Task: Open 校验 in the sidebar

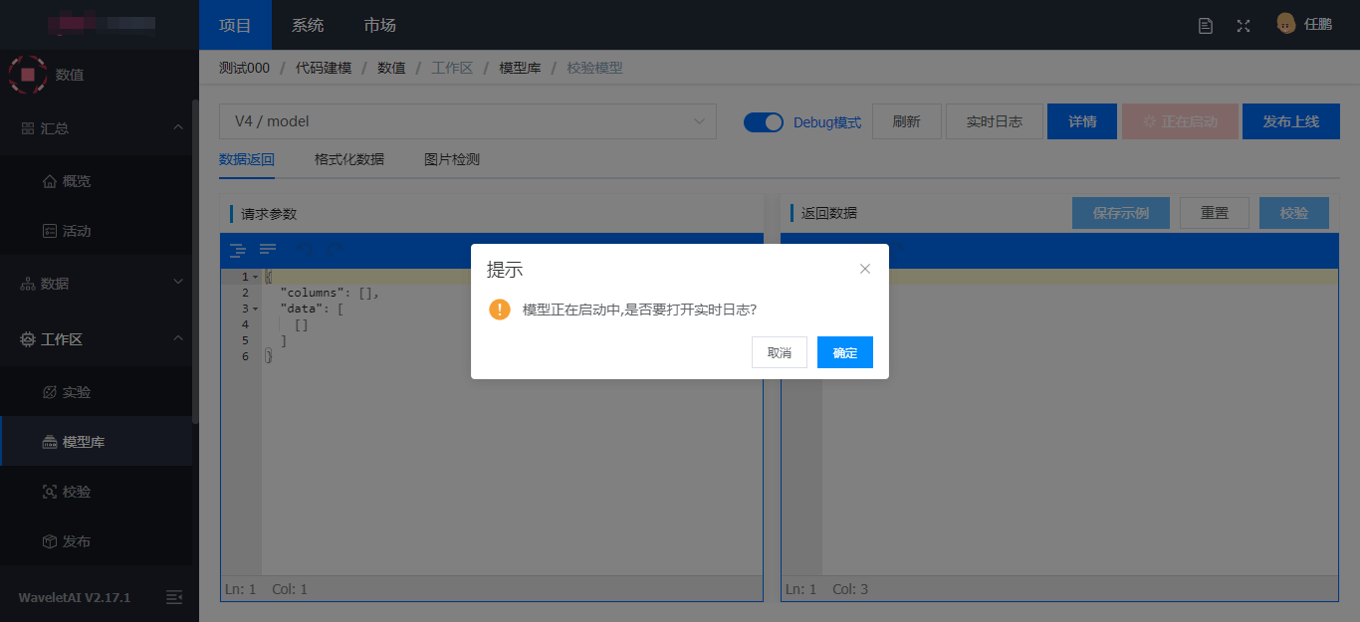Action: [96, 492]
